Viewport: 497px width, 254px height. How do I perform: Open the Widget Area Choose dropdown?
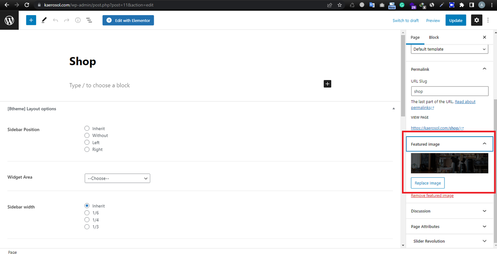[x=117, y=178]
